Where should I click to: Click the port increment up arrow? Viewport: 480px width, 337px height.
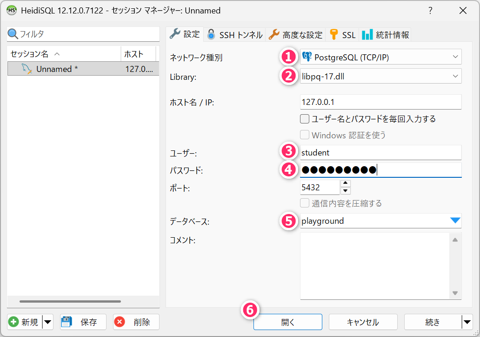point(346,183)
